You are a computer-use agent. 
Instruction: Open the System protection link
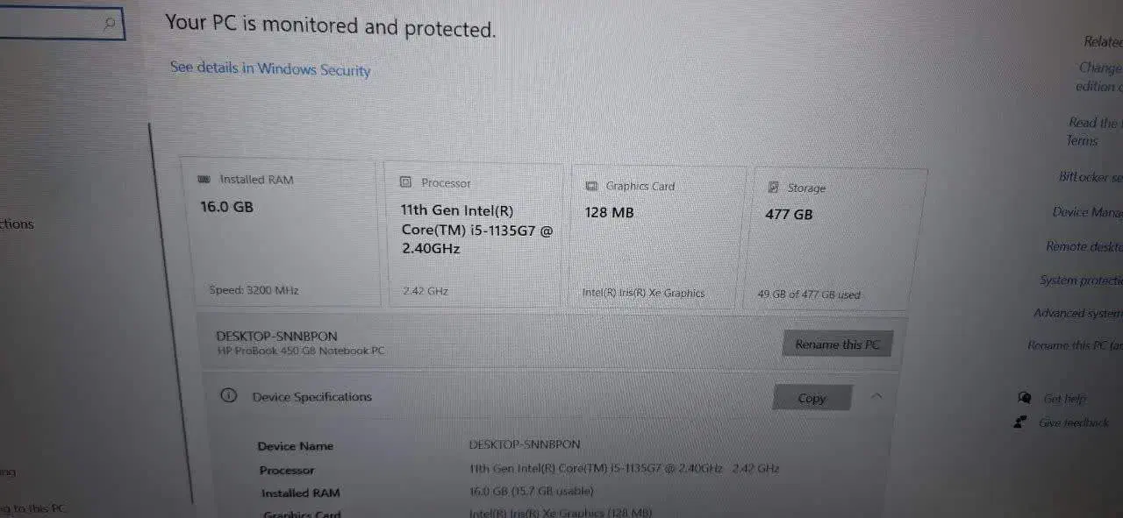[1081, 280]
